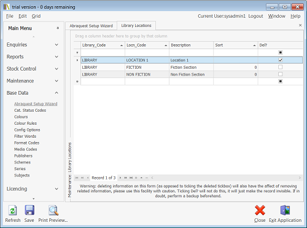Viewport: 307px width, 228px height.
Task: Pin the Main Menu panel
Action: [x=58, y=28]
